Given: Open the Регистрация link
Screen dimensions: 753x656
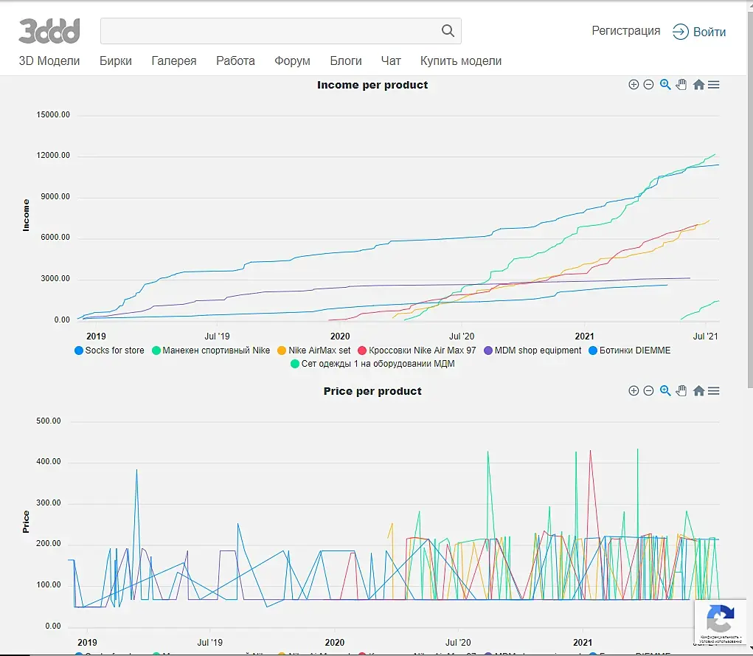Looking at the screenshot, I should coord(625,31).
